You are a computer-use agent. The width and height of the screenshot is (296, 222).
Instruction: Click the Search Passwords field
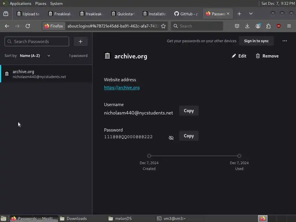[37, 42]
